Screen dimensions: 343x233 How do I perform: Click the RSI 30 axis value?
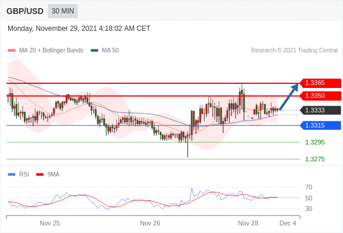coord(309,209)
